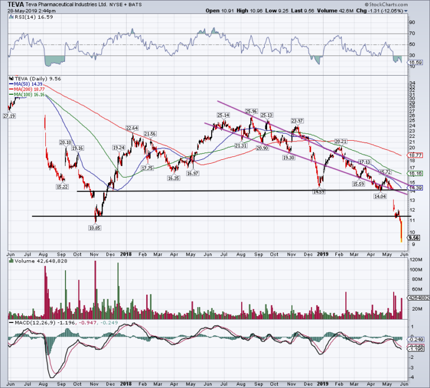Click the 16.59 RSI value tag on axis
The height and width of the screenshot is (388, 430).
415,62
